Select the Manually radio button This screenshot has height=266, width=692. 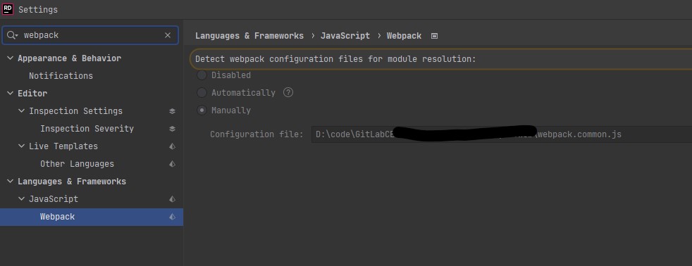click(x=202, y=110)
